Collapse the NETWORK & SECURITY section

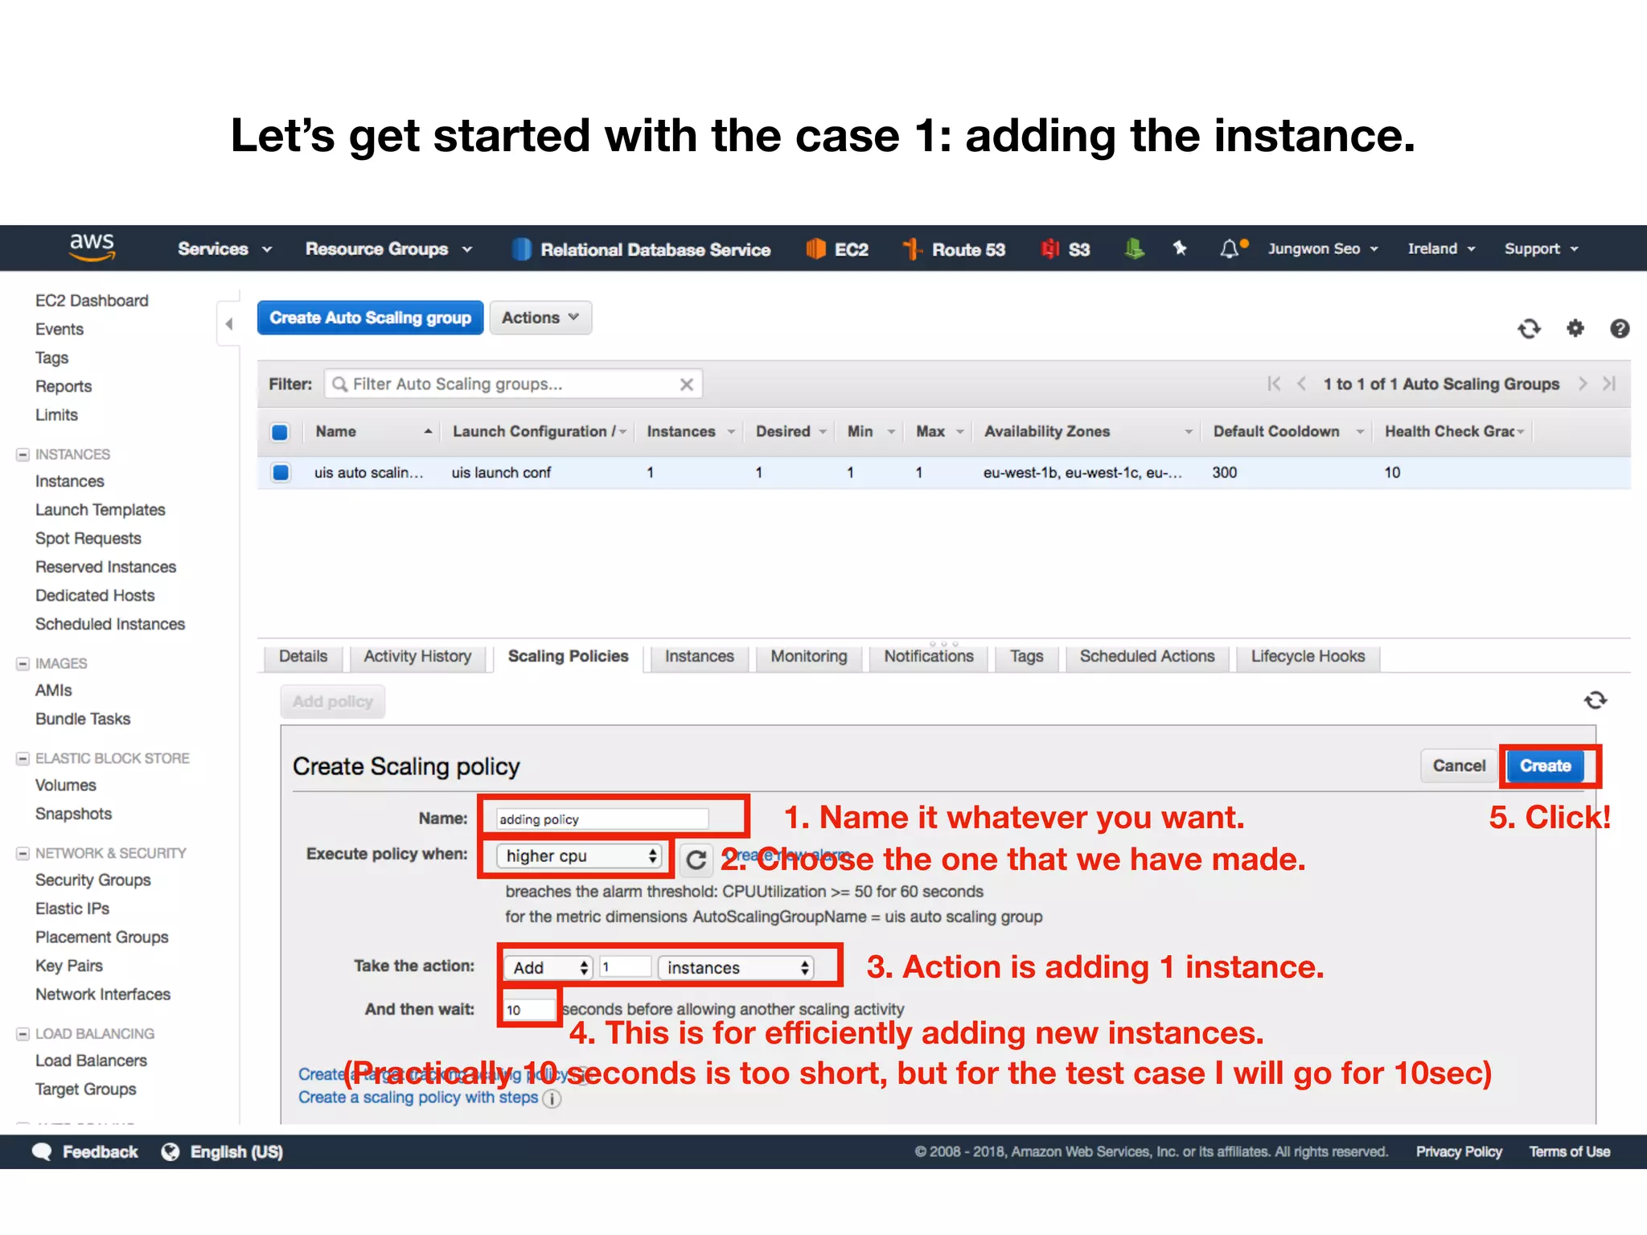(23, 854)
